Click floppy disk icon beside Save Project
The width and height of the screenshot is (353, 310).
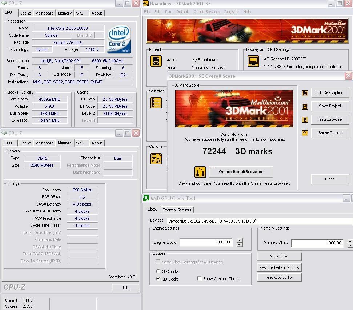pyautogui.click(x=305, y=106)
